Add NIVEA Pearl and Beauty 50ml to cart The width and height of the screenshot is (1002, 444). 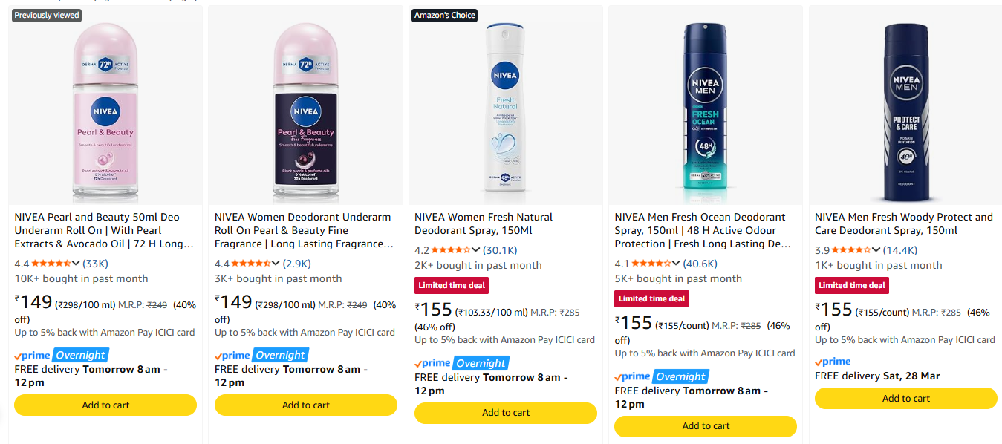pyautogui.click(x=105, y=405)
